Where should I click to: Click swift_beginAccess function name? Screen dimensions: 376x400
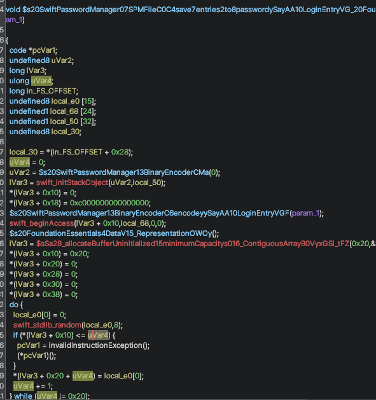41,223
